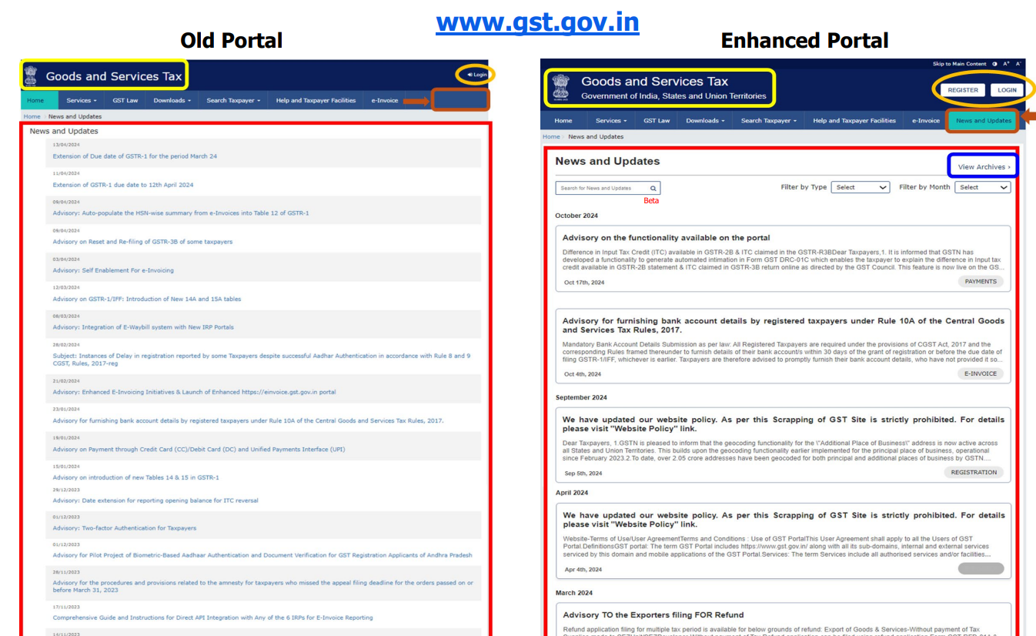Expand Search Taxpayer menu in the Old Portal
The width and height of the screenshot is (1036, 636).
(233, 100)
